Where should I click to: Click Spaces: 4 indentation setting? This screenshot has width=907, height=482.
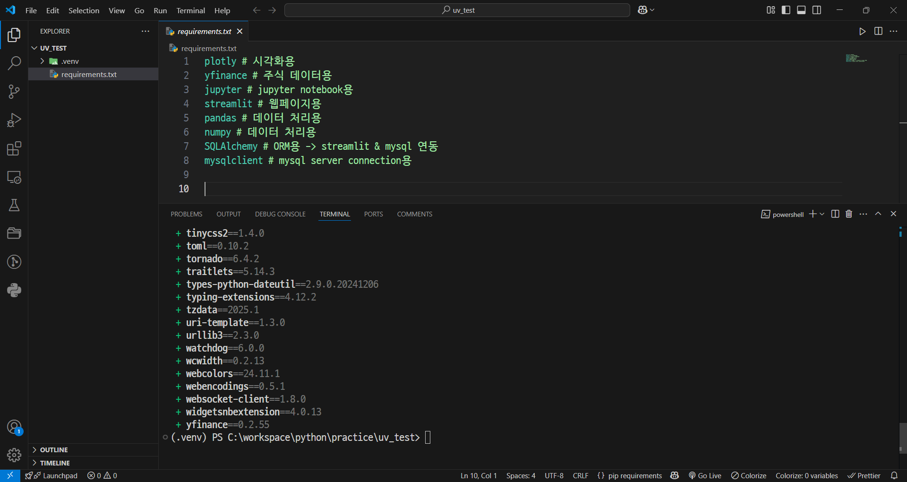pyautogui.click(x=521, y=475)
